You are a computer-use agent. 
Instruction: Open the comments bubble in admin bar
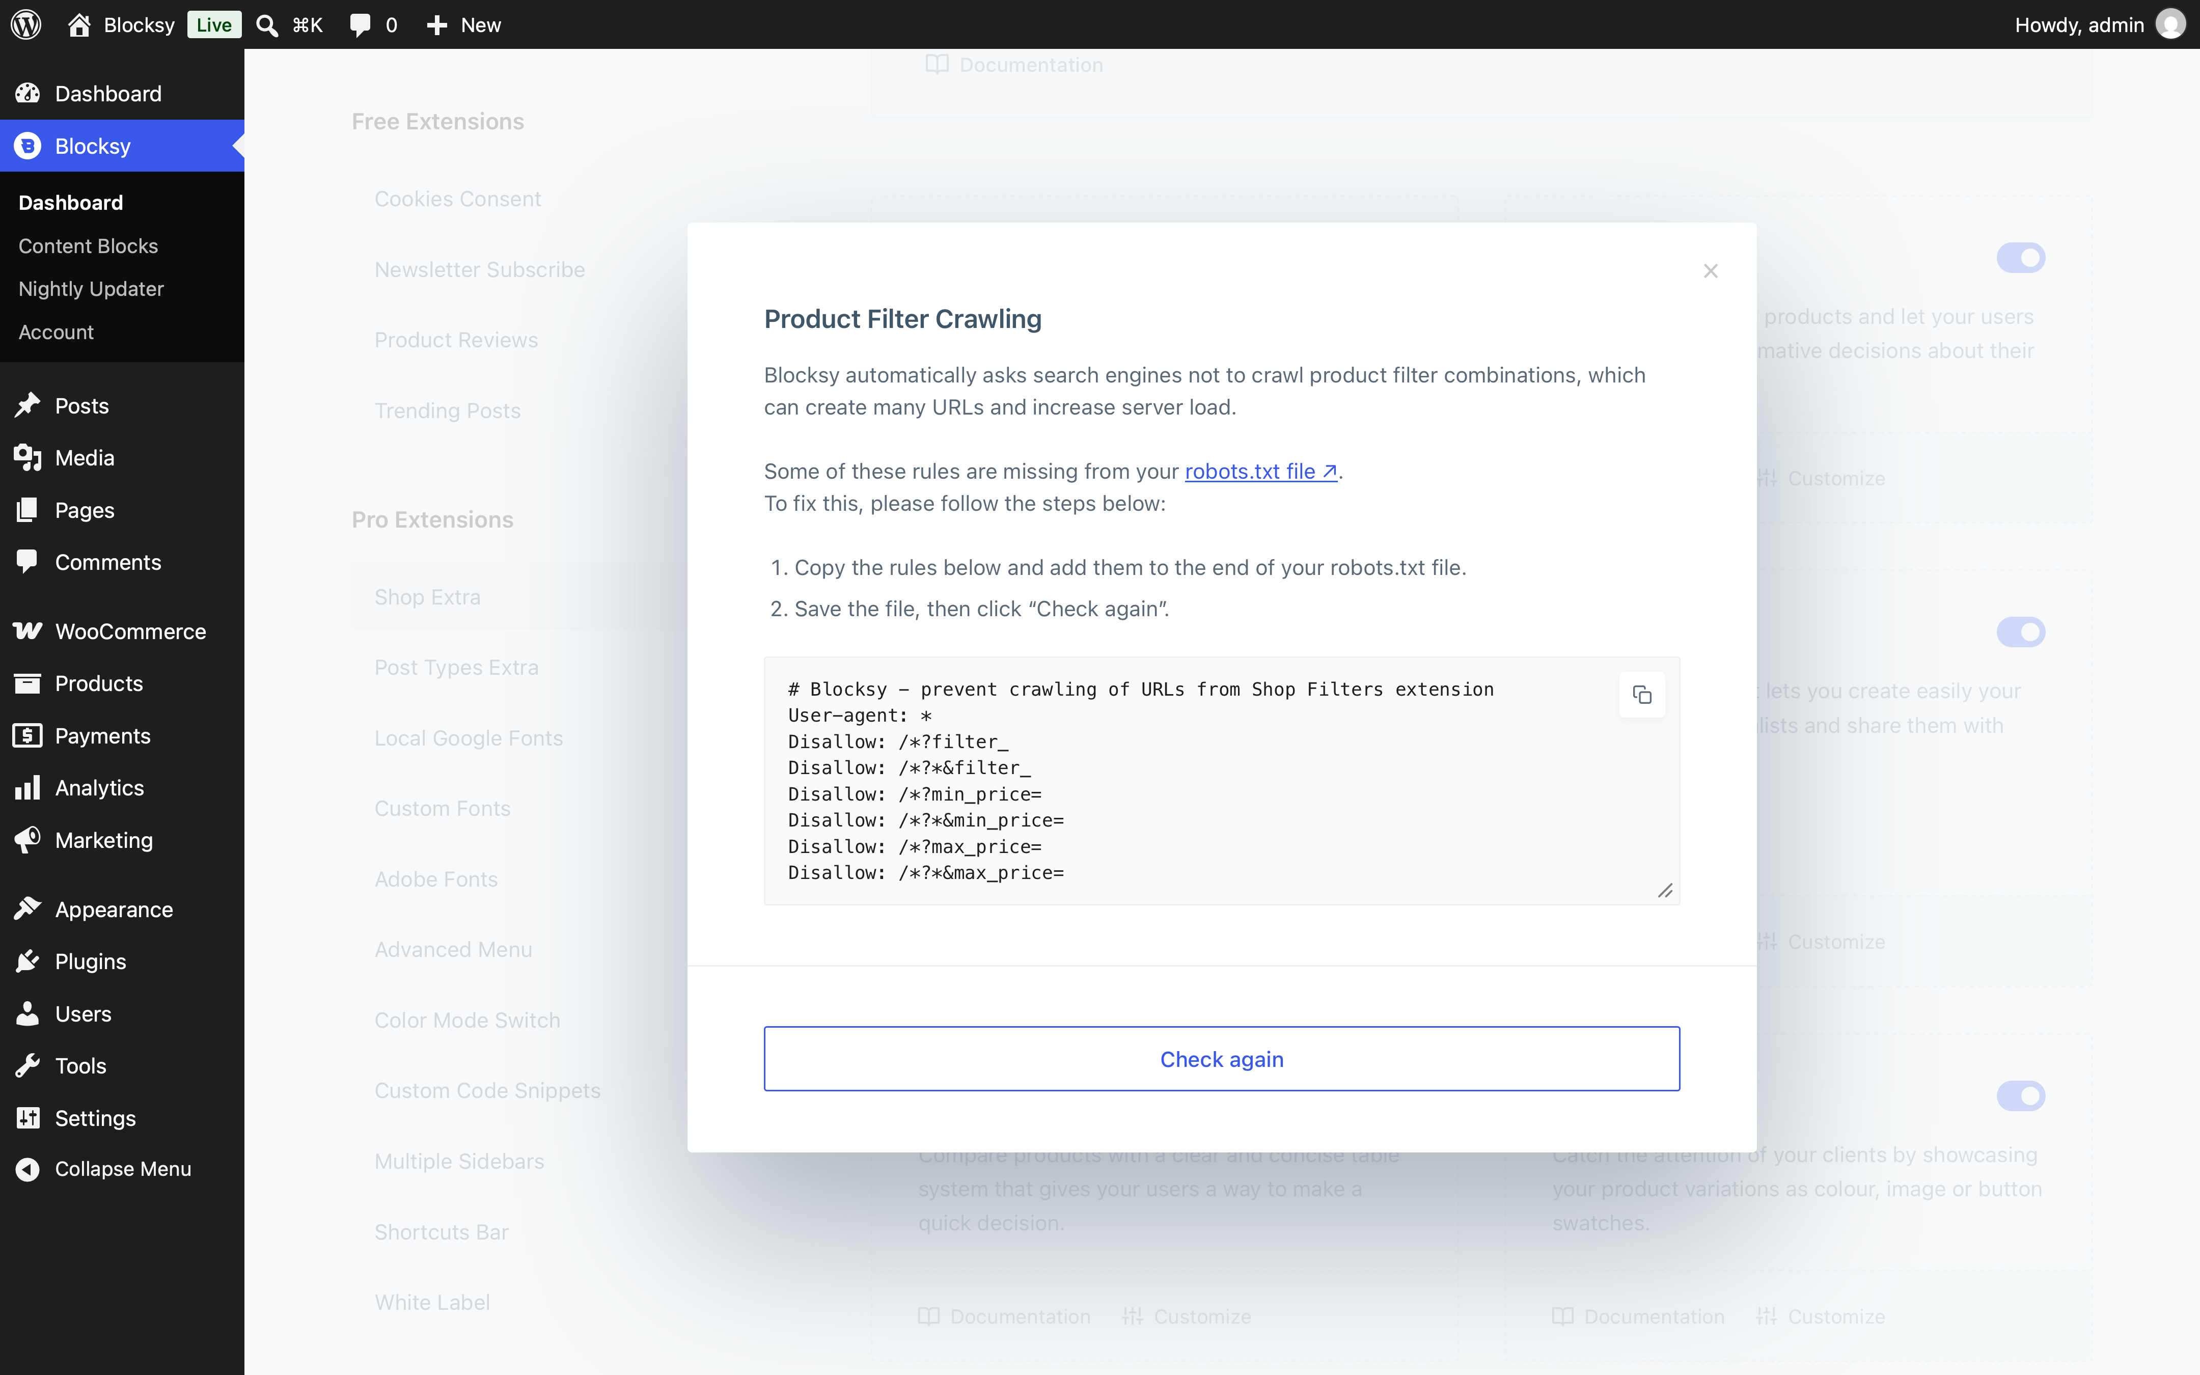360,24
